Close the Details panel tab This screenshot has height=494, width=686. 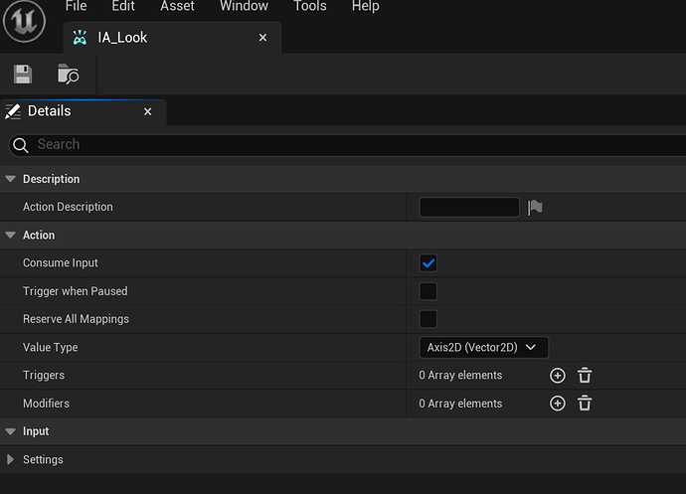coord(147,111)
